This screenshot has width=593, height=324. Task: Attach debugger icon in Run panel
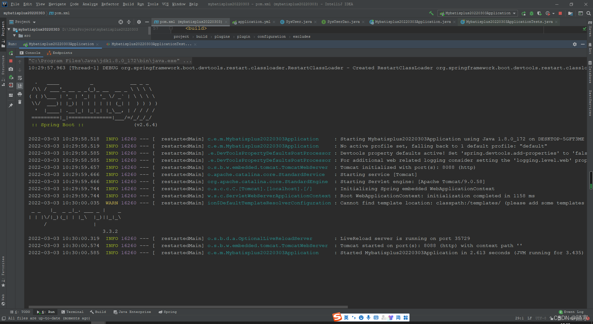tap(11, 77)
